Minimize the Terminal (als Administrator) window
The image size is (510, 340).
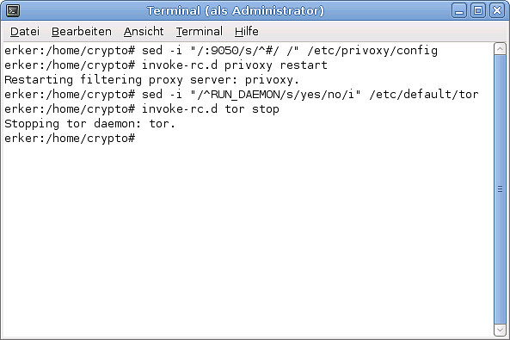coord(459,10)
